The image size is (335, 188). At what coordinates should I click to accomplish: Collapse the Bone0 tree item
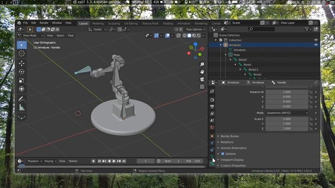point(230,60)
